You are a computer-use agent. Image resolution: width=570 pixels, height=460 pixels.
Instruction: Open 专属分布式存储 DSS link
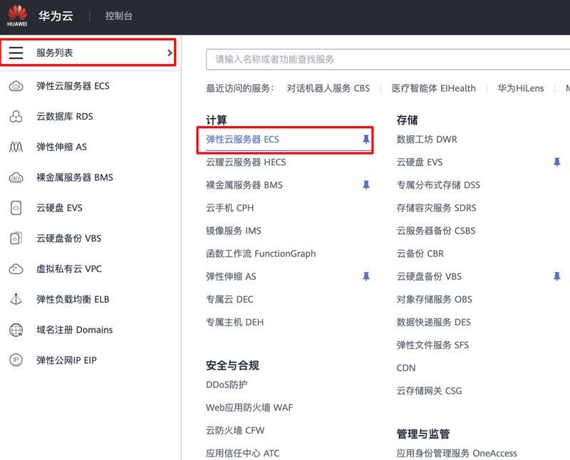pyautogui.click(x=438, y=185)
